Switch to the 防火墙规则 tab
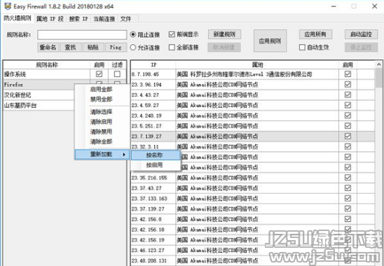 tap(18, 18)
